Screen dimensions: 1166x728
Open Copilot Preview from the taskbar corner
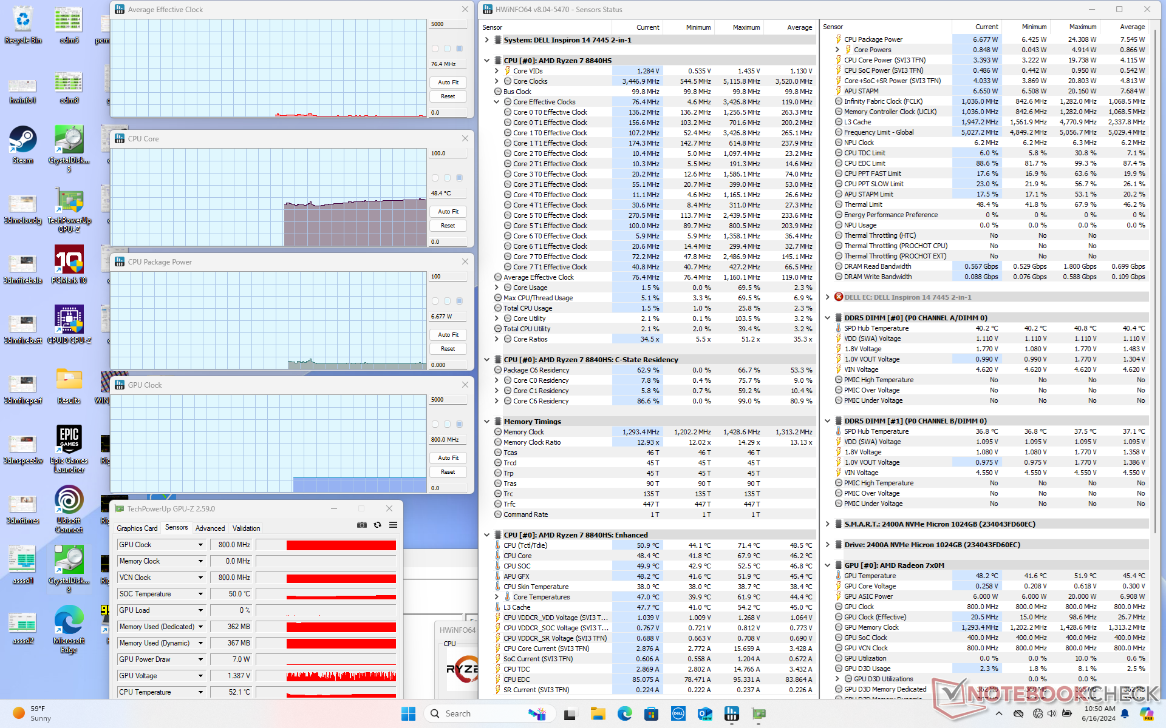tap(1147, 713)
